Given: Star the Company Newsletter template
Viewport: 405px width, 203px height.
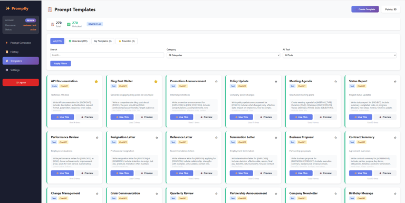Looking at the screenshot, I should 335,194.
